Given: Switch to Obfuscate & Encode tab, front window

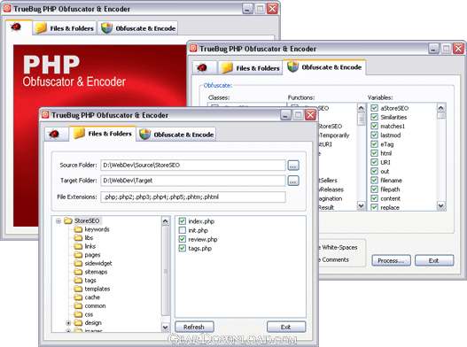Looking at the screenshot, I should coord(176,135).
